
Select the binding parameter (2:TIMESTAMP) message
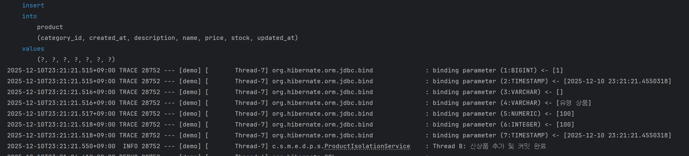point(552,81)
